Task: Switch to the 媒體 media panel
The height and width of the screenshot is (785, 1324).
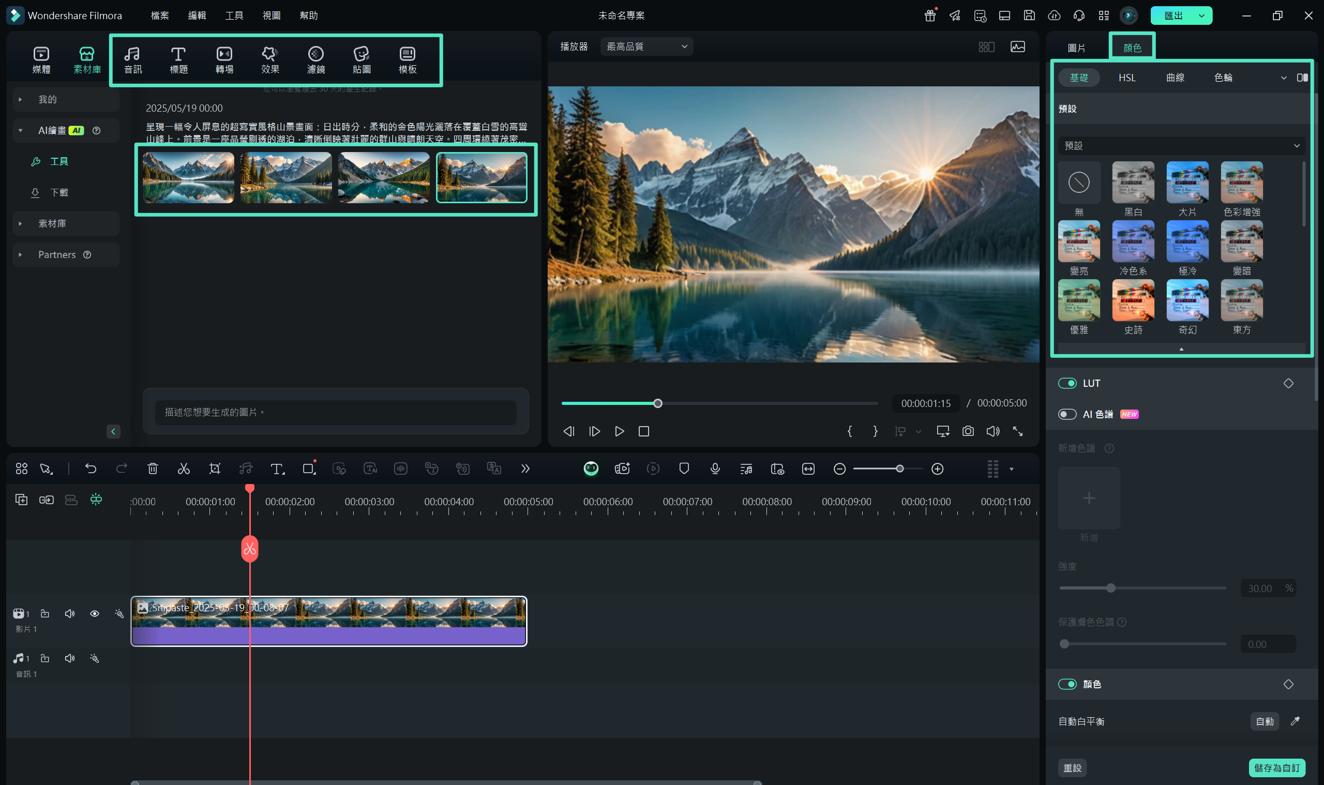Action: (41, 60)
